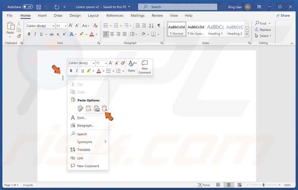The image size is (298, 190).
Task: Toggle Show/Hide paragraph marks
Action: point(159,26)
